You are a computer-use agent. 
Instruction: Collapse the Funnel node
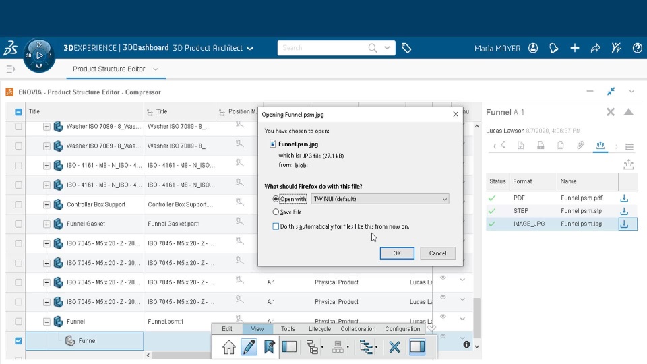point(47,322)
